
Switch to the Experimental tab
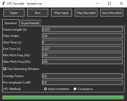pos(30,23)
